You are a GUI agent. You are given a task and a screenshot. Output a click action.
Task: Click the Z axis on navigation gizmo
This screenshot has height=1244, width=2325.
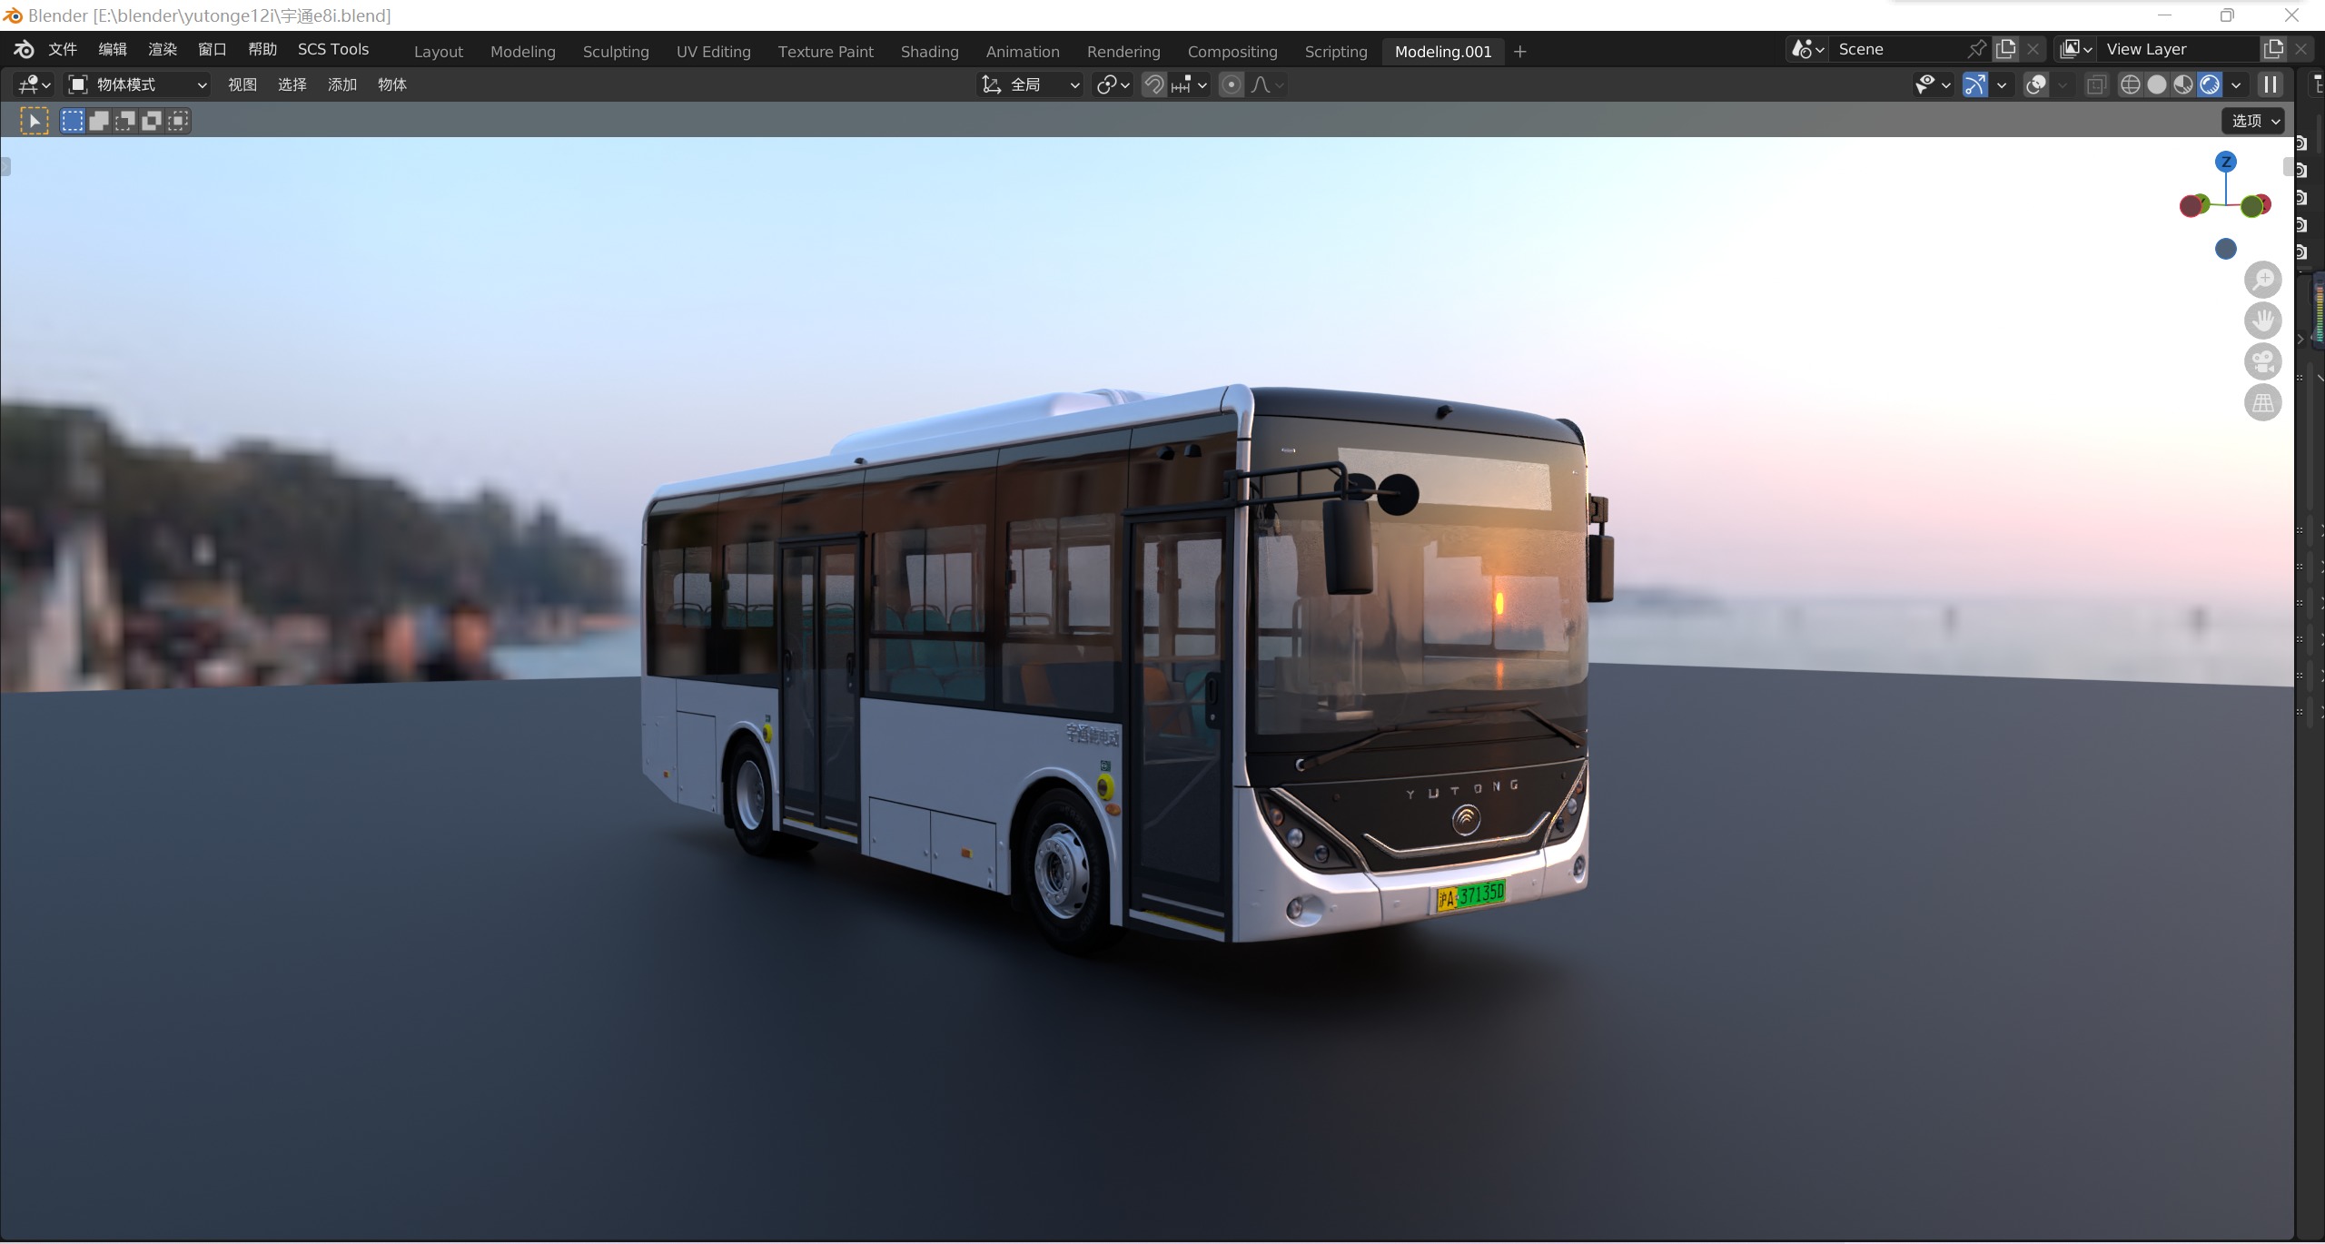tap(2225, 162)
